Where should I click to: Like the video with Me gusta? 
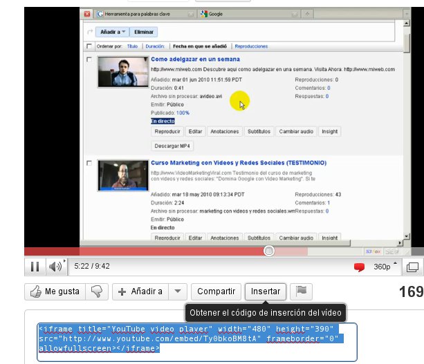(55, 291)
